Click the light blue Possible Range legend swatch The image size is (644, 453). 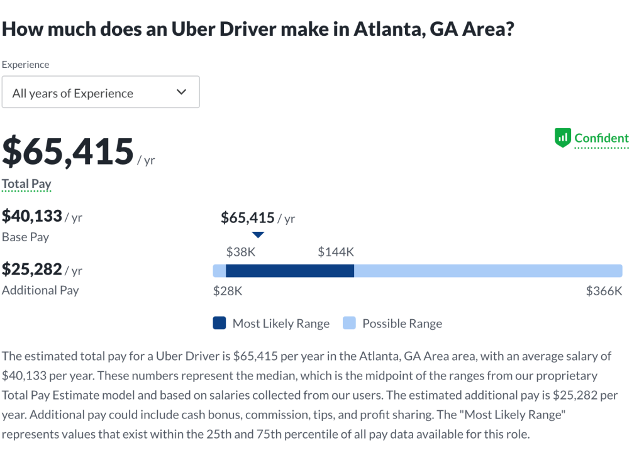point(349,324)
